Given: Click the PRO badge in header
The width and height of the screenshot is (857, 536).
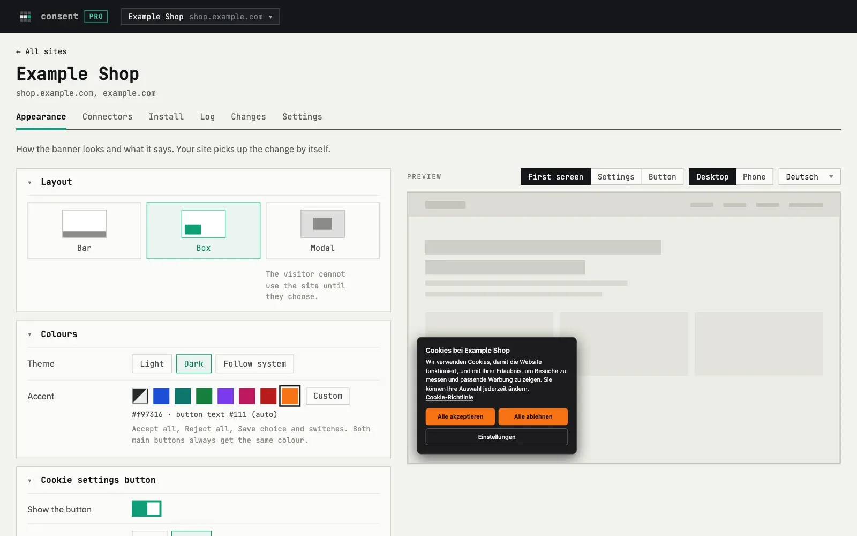Looking at the screenshot, I should point(96,17).
